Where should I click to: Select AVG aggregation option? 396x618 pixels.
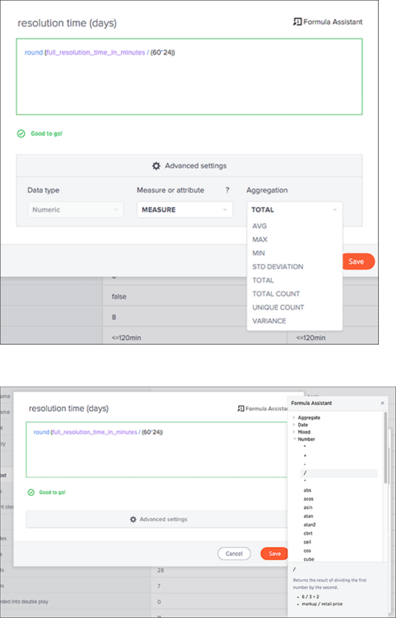point(260,226)
